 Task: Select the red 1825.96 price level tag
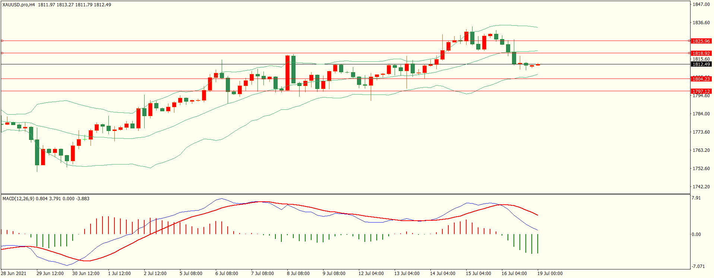point(701,41)
